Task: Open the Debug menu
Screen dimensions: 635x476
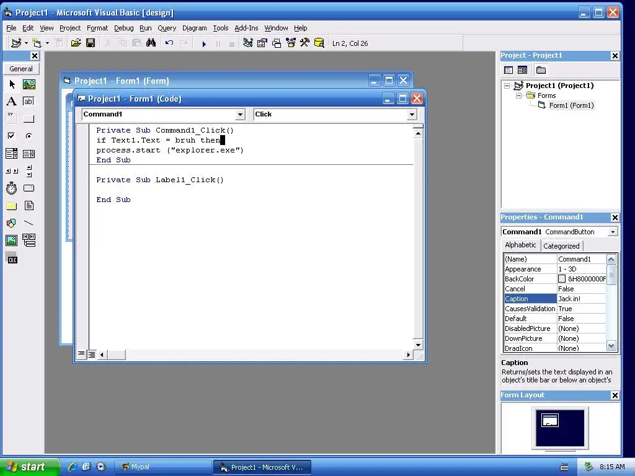Action: coord(123,28)
